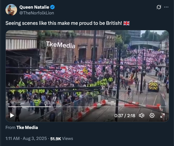
Task: Click the 1:11 AM · Aug 3, 2025 timestamp
Action: point(26,138)
